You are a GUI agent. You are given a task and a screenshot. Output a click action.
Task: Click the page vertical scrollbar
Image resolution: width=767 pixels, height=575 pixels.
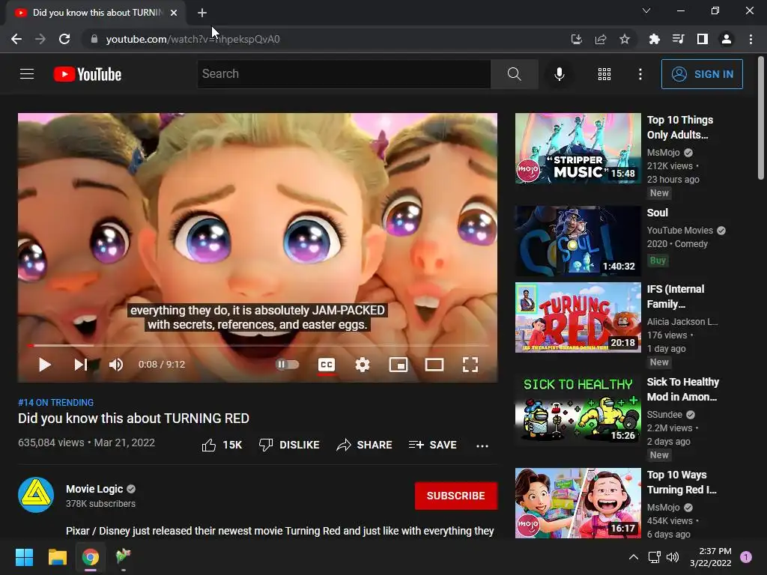point(761,118)
